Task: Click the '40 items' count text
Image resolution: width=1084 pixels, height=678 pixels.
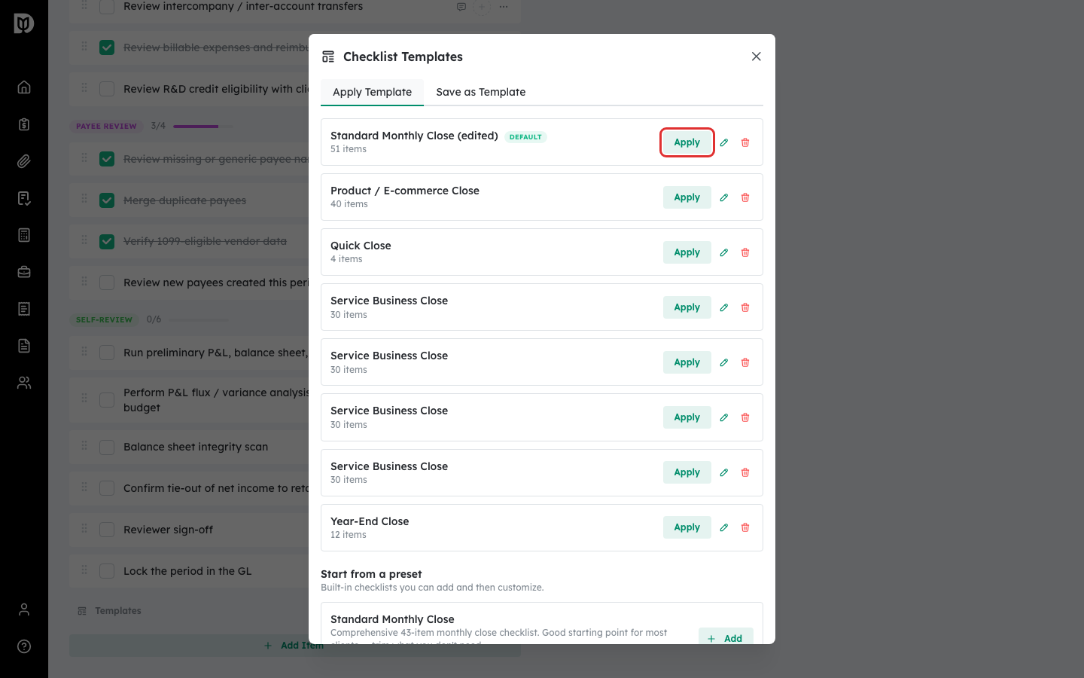Action: (x=349, y=204)
